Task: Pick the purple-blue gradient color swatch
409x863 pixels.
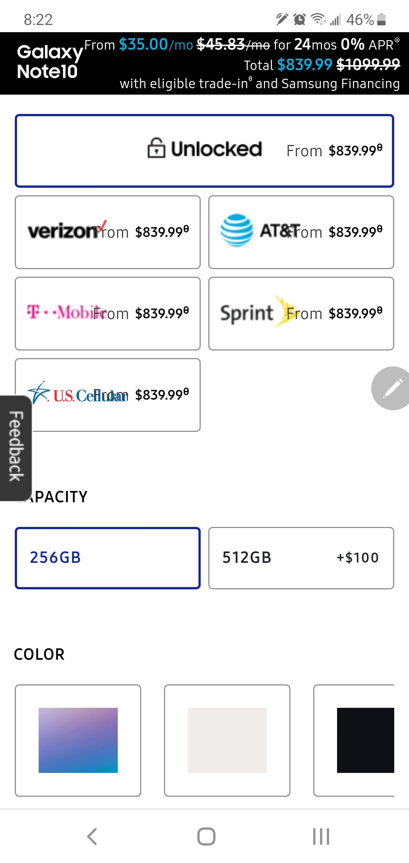Action: pyautogui.click(x=78, y=740)
